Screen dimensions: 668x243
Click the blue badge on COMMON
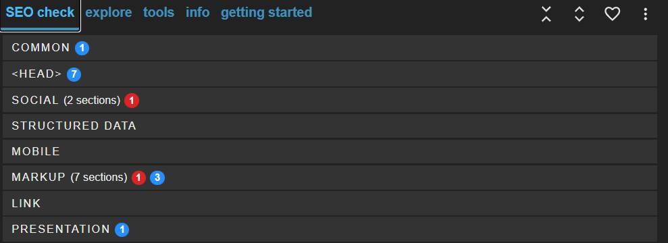coord(82,48)
